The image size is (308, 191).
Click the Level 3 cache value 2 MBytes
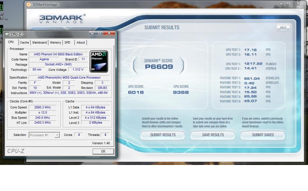click(95, 122)
